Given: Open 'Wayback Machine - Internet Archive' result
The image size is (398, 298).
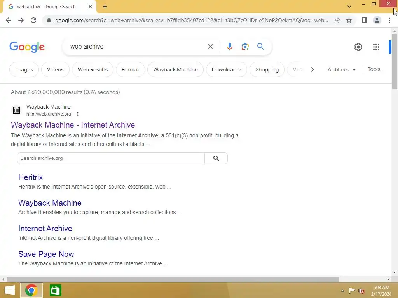Looking at the screenshot, I should tap(73, 125).
